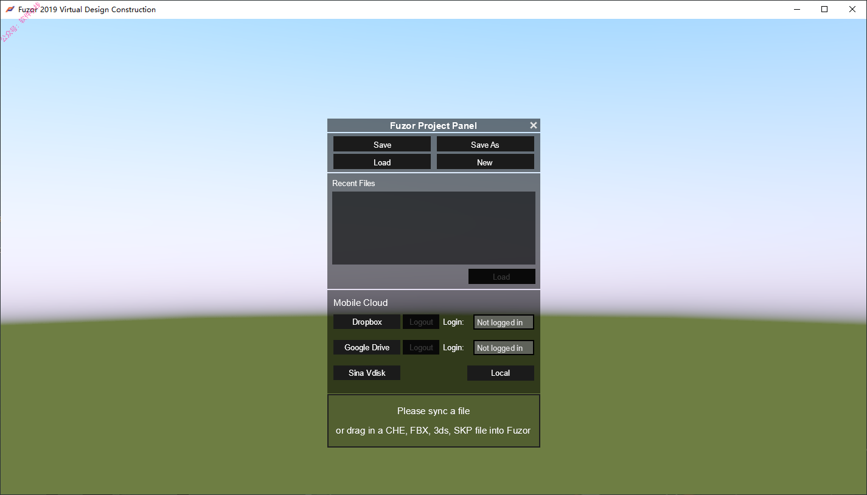Click the 'Mobile Cloud' heading

[360, 303]
